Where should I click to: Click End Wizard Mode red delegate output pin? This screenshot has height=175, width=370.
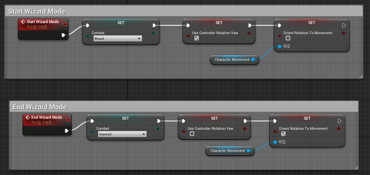tap(69, 120)
